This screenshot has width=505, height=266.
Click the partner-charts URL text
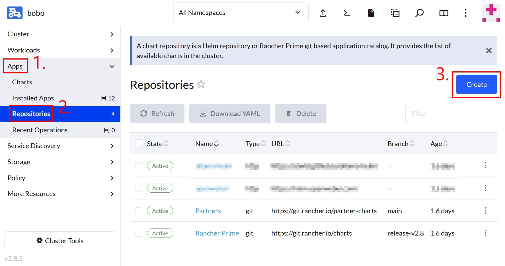pos(324,211)
